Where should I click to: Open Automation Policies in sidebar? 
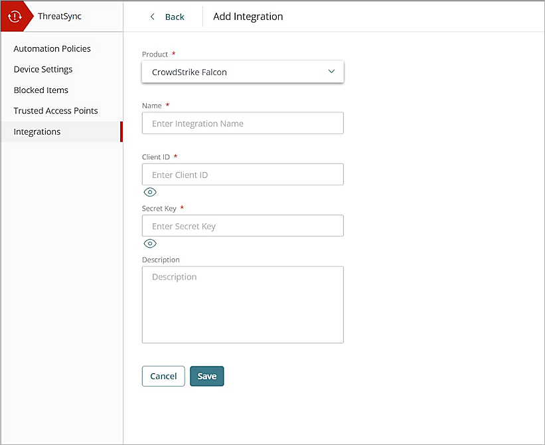[x=52, y=48]
